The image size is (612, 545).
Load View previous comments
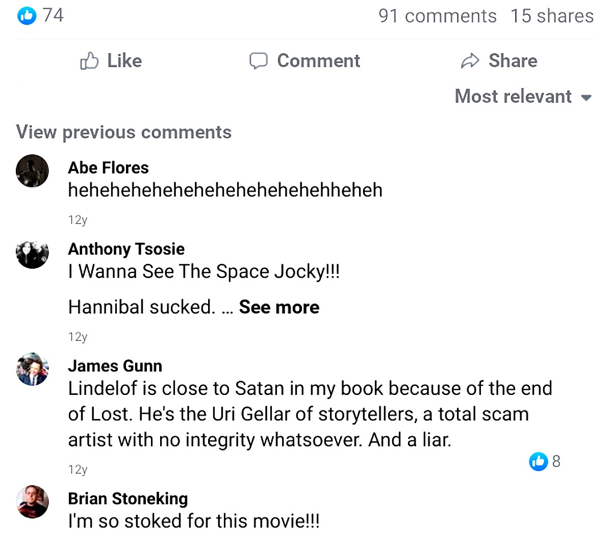(124, 132)
